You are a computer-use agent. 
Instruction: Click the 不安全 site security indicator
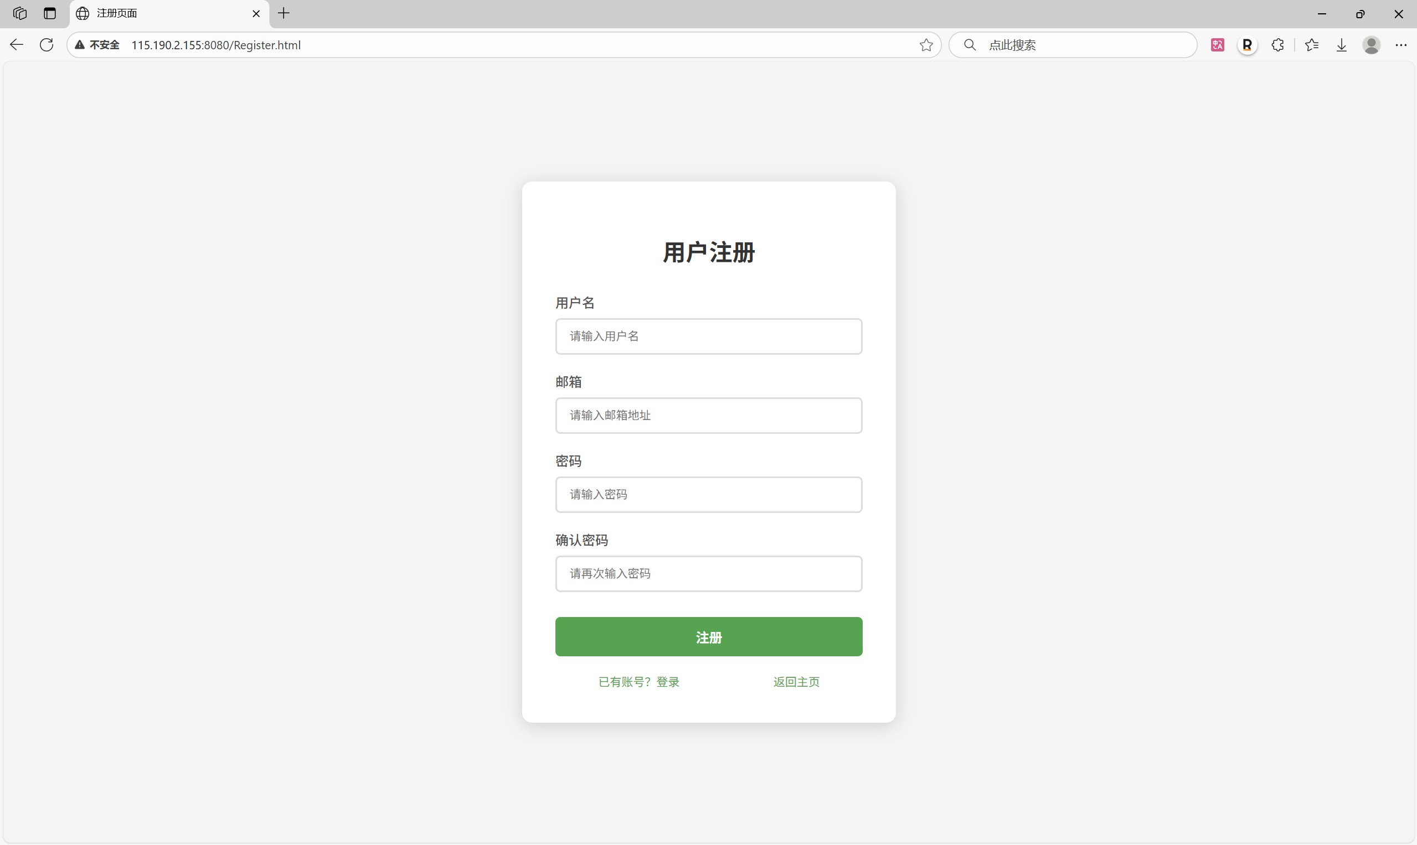tap(98, 45)
